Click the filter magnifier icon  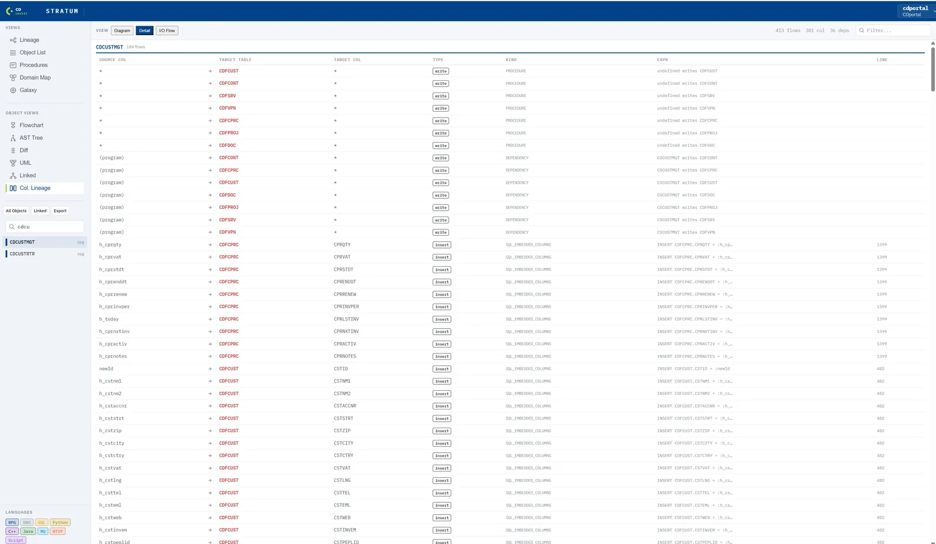click(x=862, y=30)
